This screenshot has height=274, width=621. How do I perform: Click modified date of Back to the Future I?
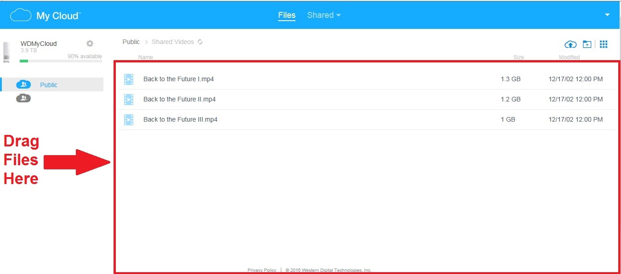click(575, 79)
